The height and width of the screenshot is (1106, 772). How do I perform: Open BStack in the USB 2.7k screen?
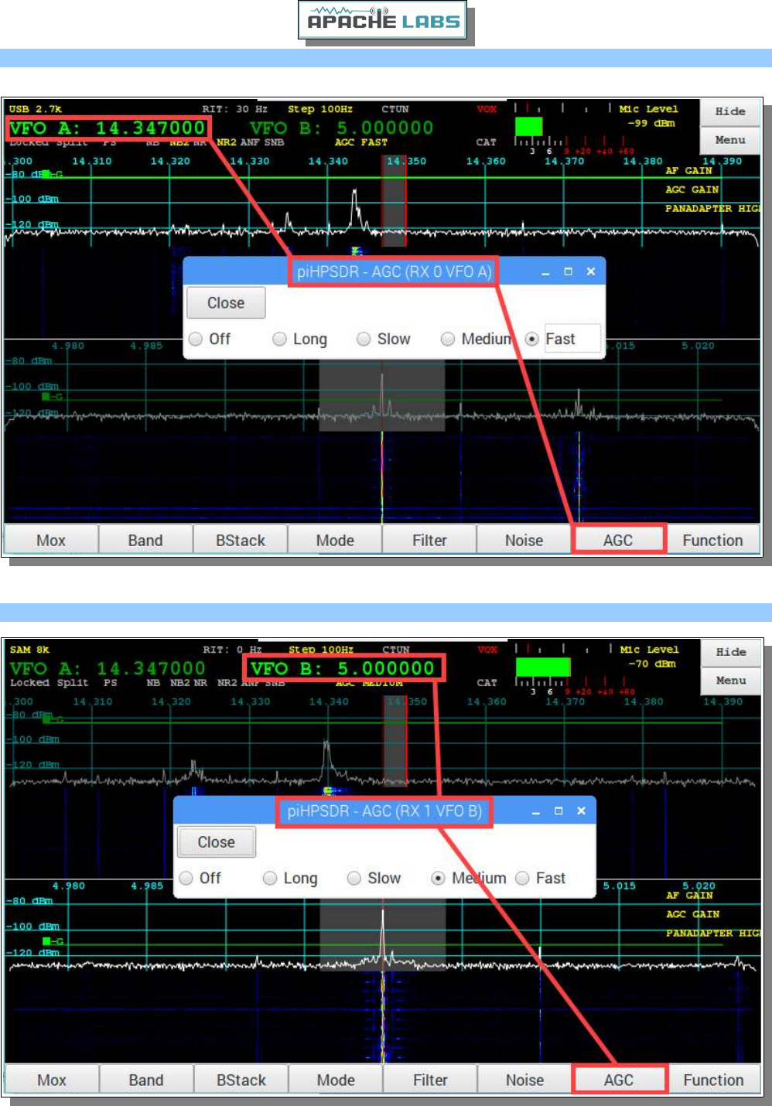click(x=241, y=540)
